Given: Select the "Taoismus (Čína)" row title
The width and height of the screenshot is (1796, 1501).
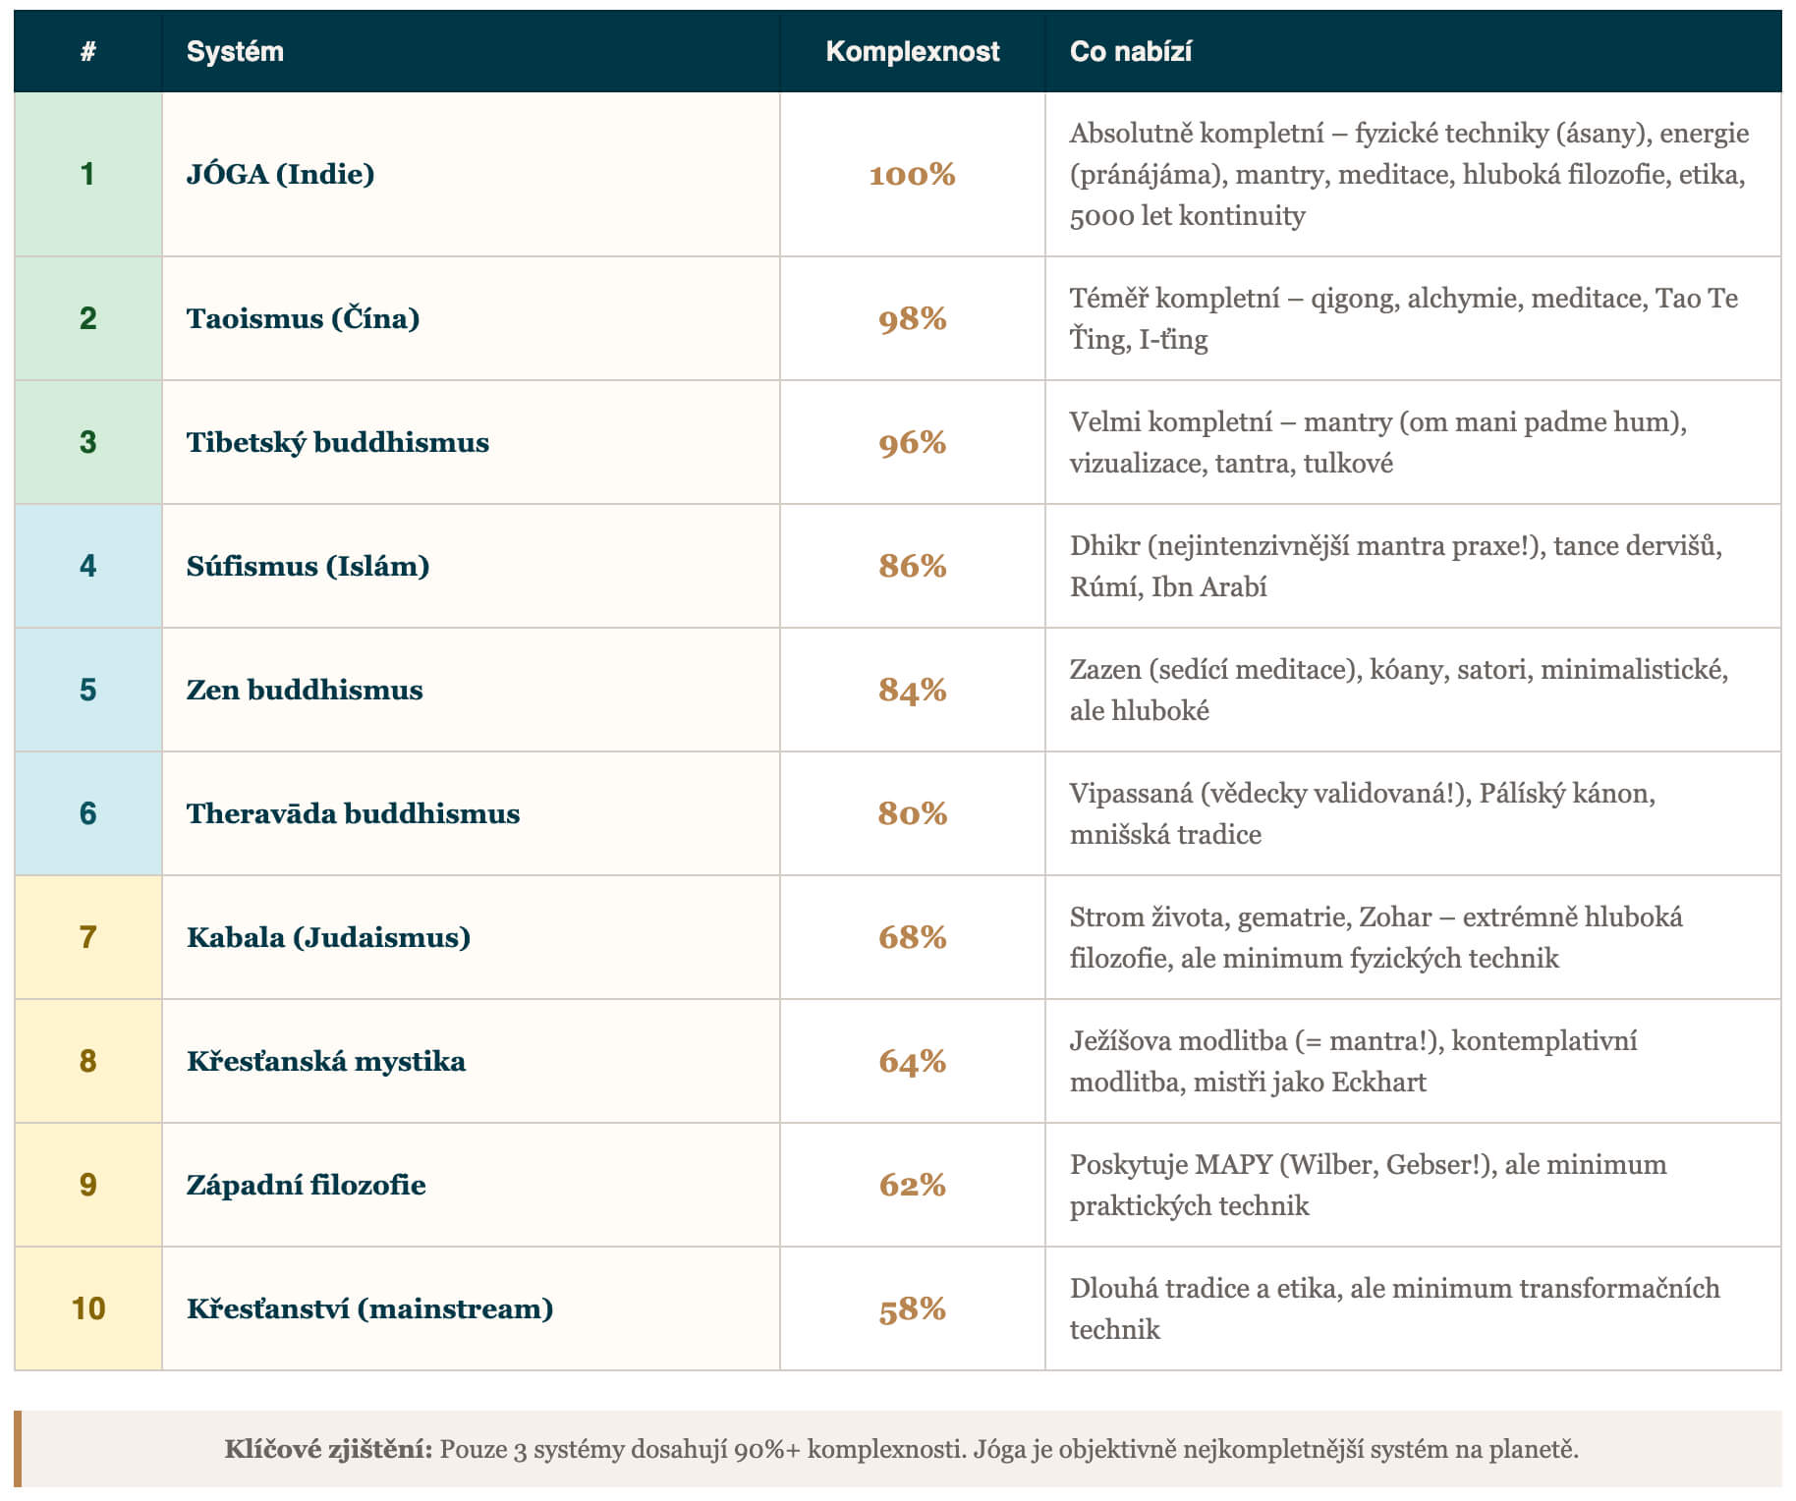Looking at the screenshot, I should (303, 319).
